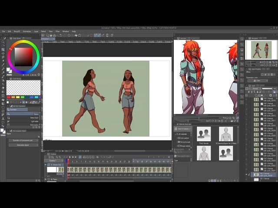The image size is (278, 208).
Task: Open the Edit menu
Action: [x=9, y=32]
